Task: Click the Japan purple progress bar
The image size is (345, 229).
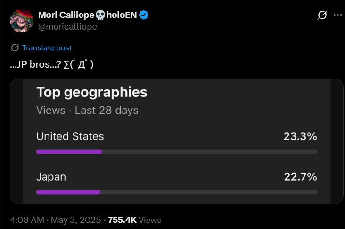Action: (68, 192)
